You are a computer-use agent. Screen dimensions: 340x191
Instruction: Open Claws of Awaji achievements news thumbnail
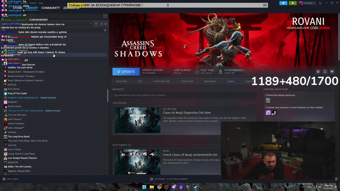[137, 162]
